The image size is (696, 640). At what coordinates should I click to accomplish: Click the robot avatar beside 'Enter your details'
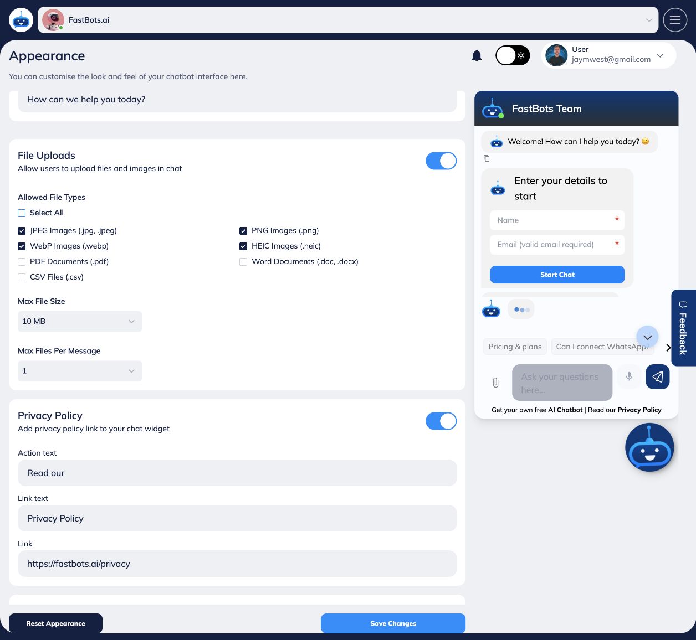[x=498, y=188]
